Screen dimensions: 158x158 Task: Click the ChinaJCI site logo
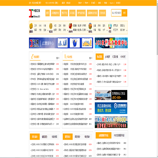tap(35, 13)
